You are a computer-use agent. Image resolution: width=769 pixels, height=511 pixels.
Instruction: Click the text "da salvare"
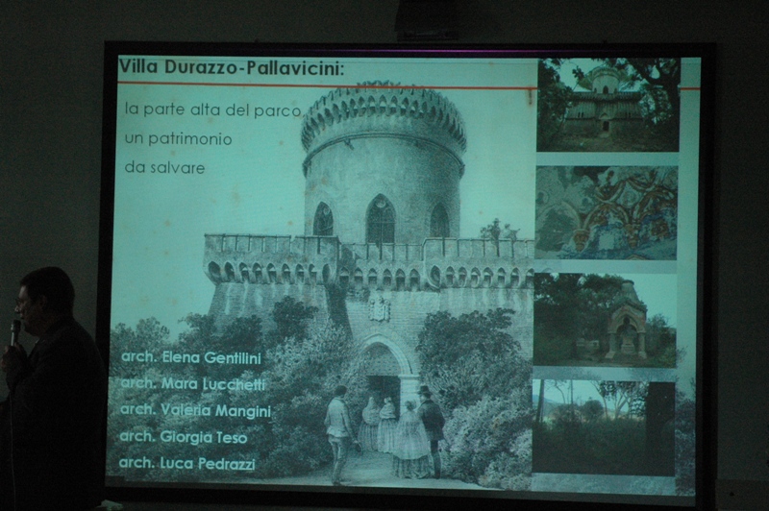pyautogui.click(x=164, y=167)
